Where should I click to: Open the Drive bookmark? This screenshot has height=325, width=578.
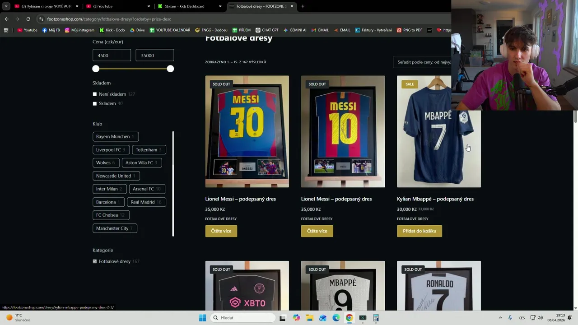point(137,30)
